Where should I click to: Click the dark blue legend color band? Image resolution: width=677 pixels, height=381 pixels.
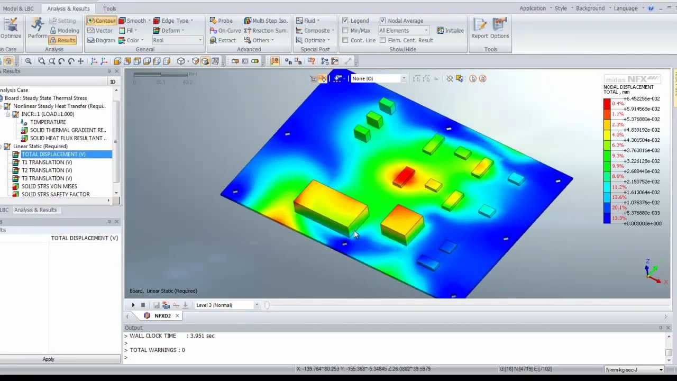tap(607, 218)
